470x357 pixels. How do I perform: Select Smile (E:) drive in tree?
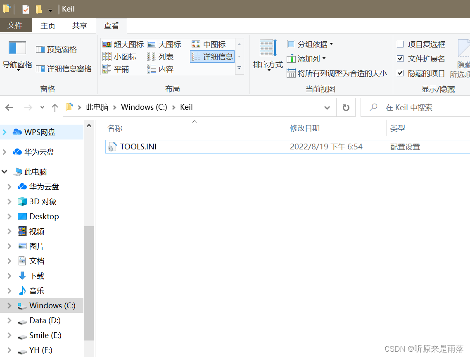coord(45,335)
